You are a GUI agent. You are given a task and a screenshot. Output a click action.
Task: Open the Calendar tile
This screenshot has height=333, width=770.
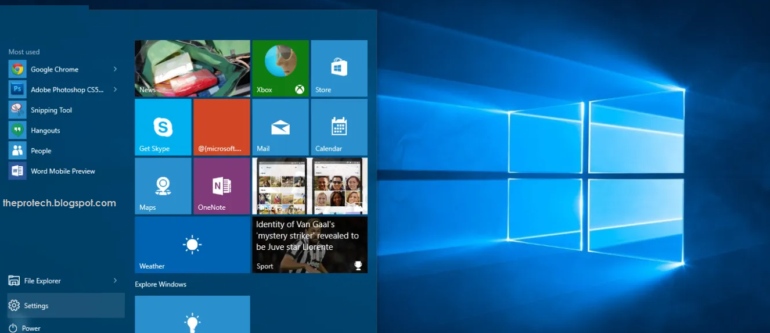(x=339, y=127)
